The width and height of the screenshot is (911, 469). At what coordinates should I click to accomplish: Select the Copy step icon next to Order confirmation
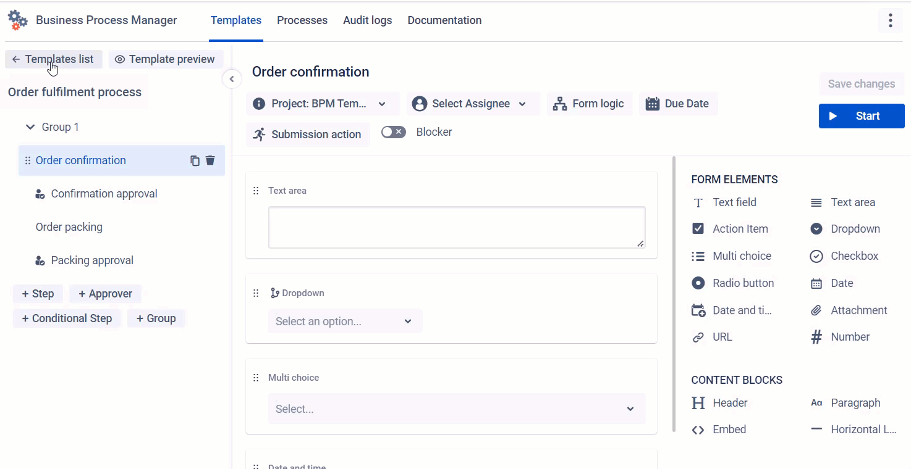click(194, 160)
